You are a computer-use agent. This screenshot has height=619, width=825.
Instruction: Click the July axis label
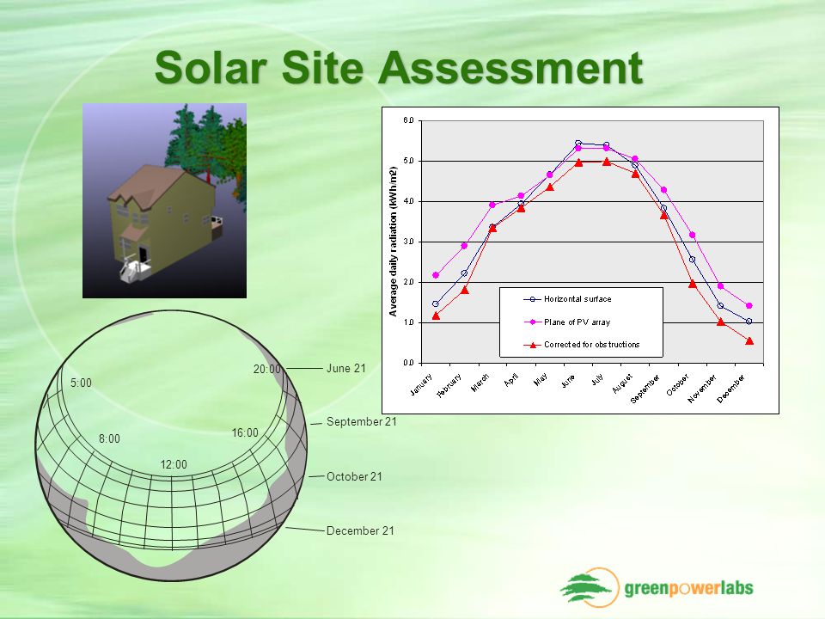click(x=598, y=380)
